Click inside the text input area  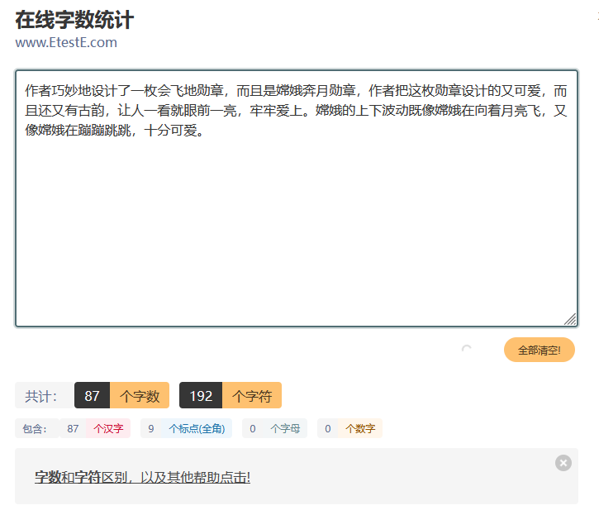(297, 198)
